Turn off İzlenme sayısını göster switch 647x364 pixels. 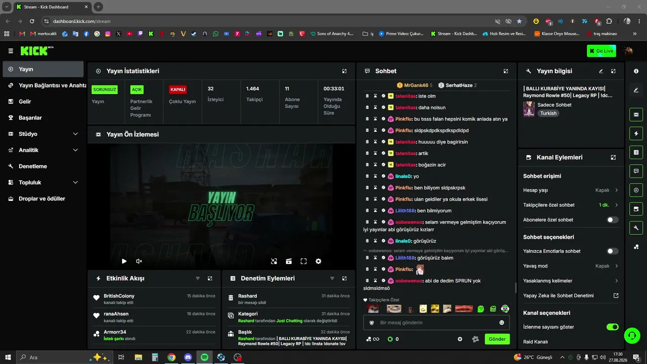click(x=612, y=327)
